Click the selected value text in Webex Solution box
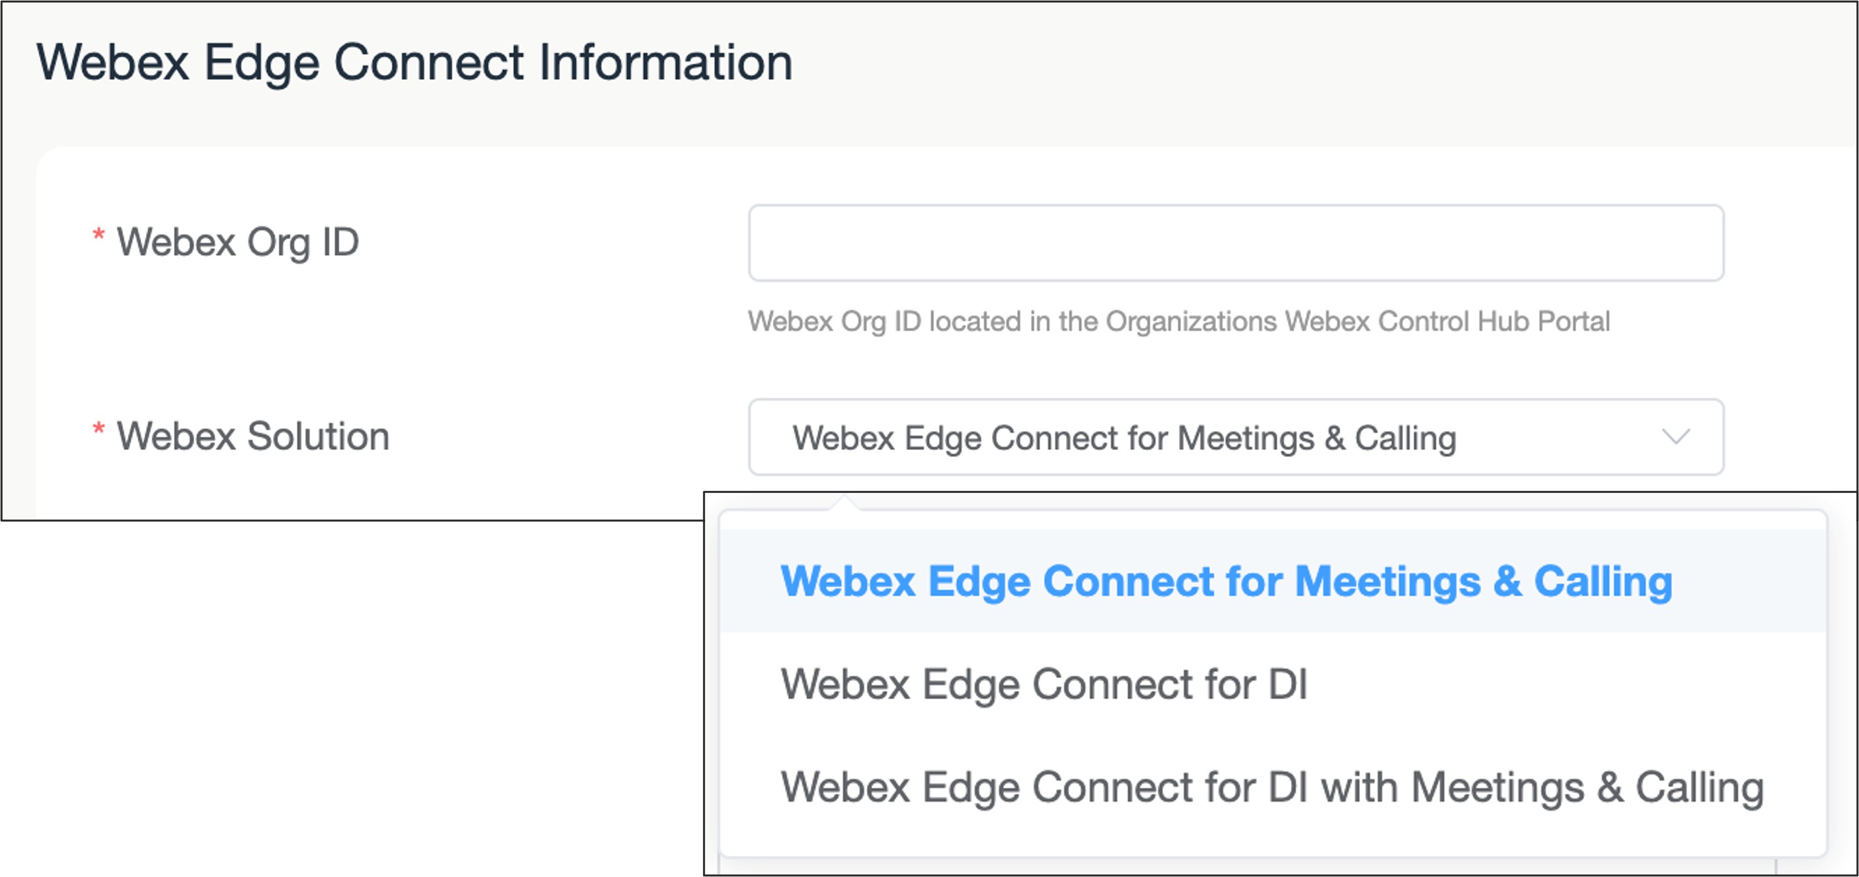Viewport: 1859px width, 877px height. click(x=1123, y=438)
